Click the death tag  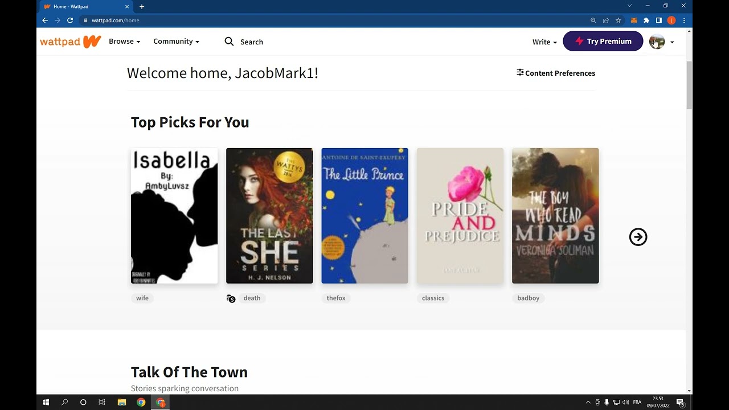tap(252, 298)
